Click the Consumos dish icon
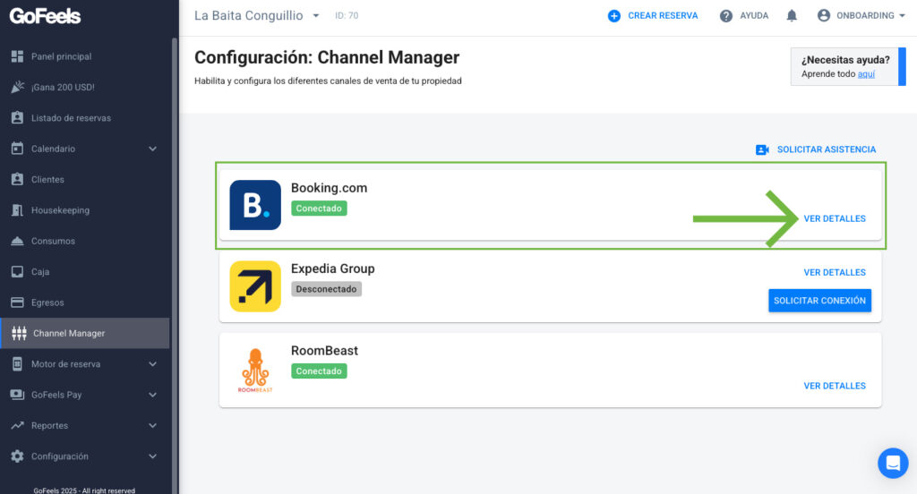Screen dimensions: 917x494 (18, 241)
